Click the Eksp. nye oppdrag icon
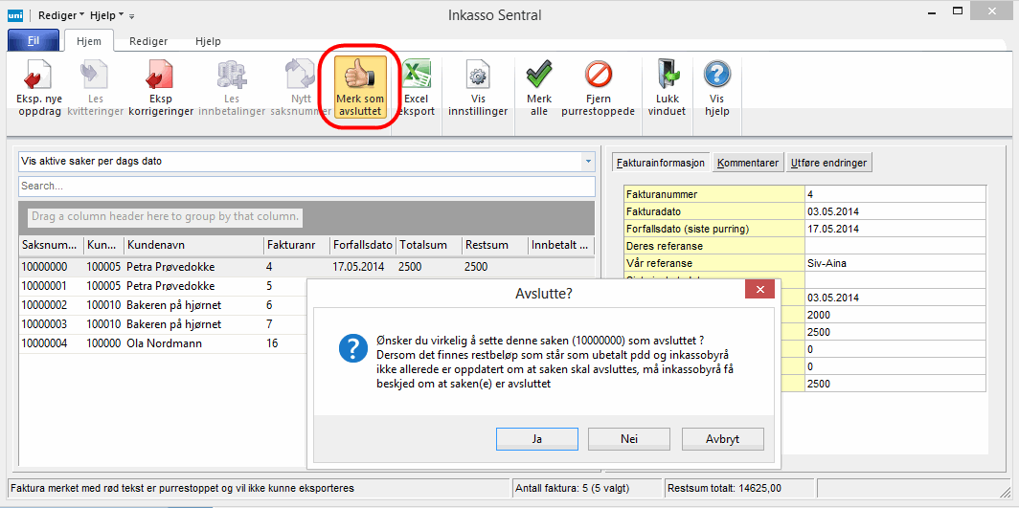Image resolution: width=1019 pixels, height=508 pixels. (x=38, y=76)
